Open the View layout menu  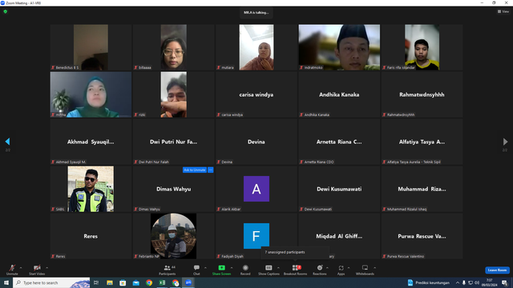(x=503, y=11)
